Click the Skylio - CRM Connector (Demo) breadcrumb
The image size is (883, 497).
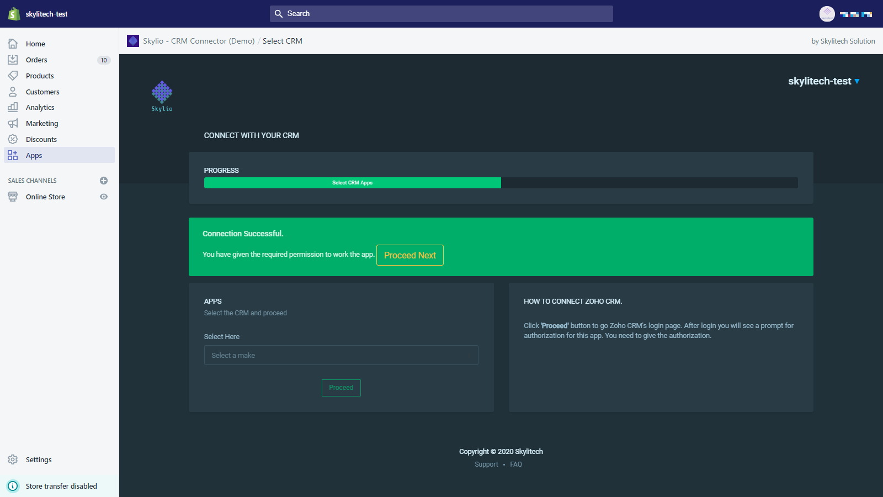(199, 41)
